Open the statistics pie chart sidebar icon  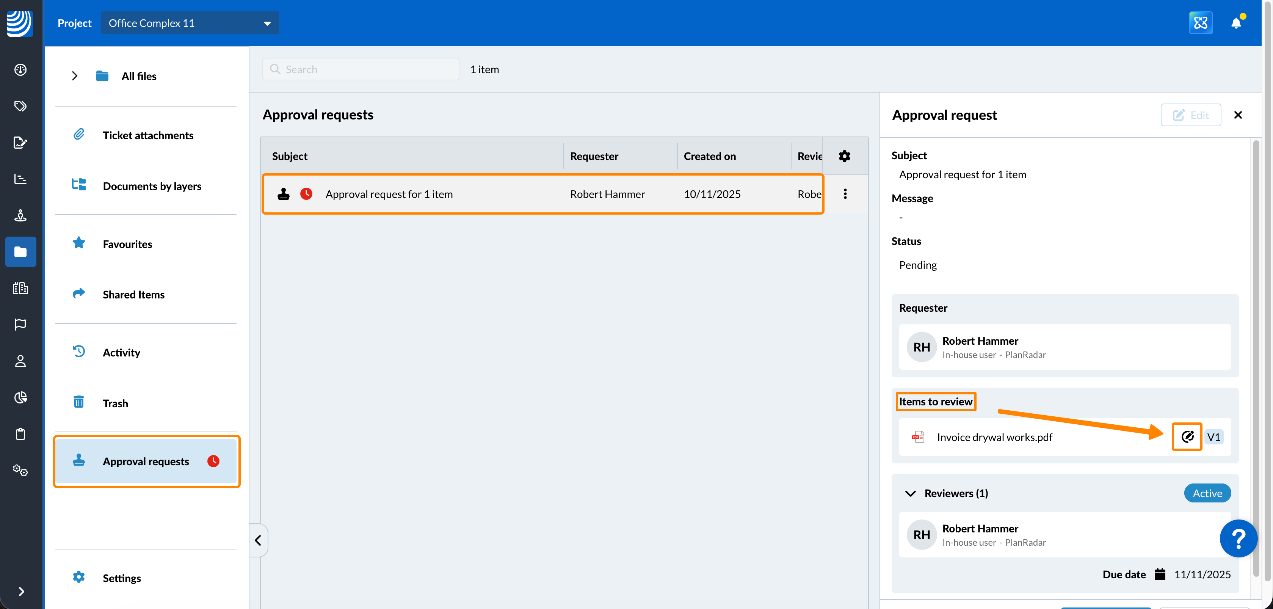point(20,397)
